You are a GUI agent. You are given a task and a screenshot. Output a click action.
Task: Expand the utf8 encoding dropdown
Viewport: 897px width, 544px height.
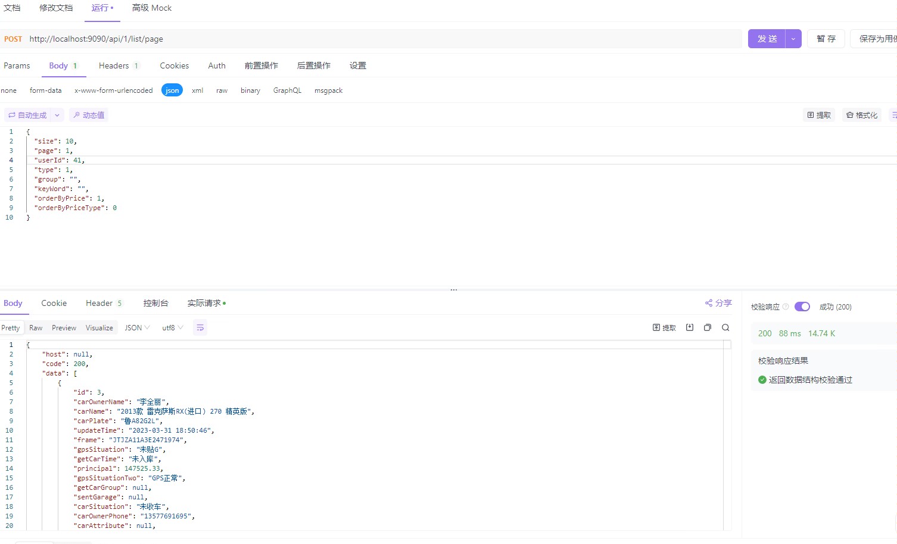tap(172, 327)
